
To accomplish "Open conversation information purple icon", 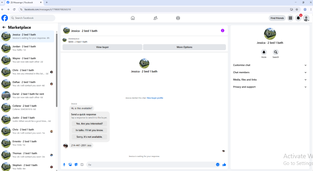I will [x=222, y=31].
